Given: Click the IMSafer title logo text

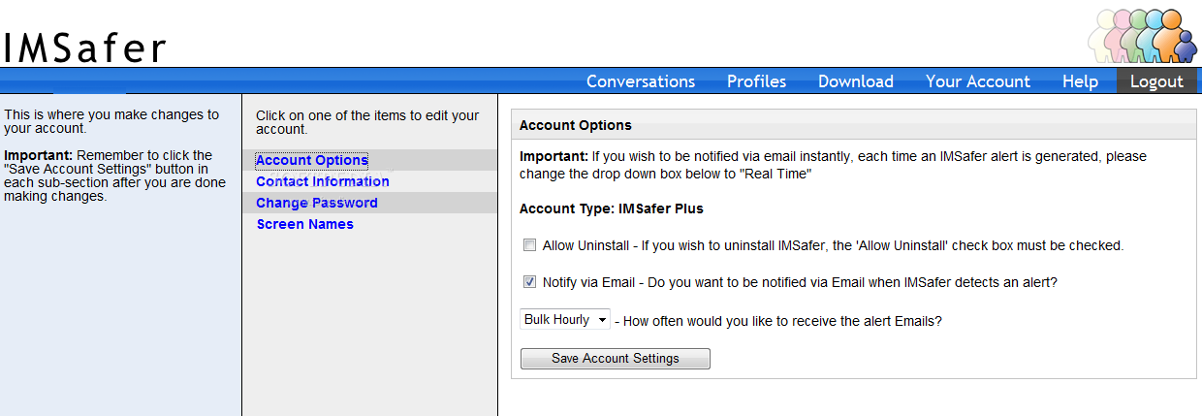Looking at the screenshot, I should point(84,48).
